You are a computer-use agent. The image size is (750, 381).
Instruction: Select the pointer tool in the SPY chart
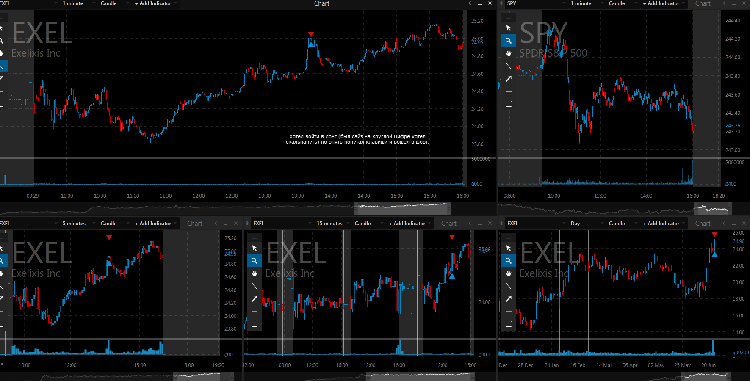pos(509,28)
